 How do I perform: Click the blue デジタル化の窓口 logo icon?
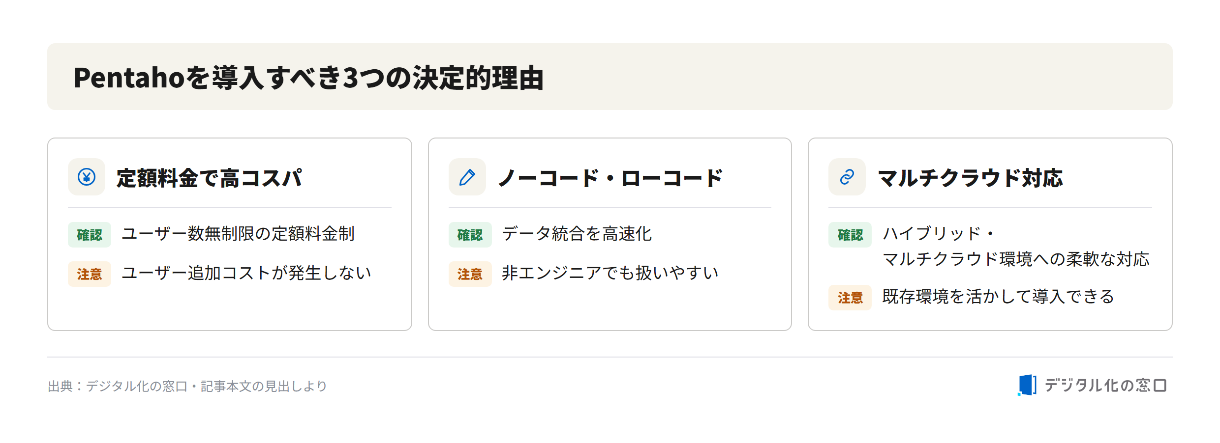pyautogui.click(x=1027, y=385)
